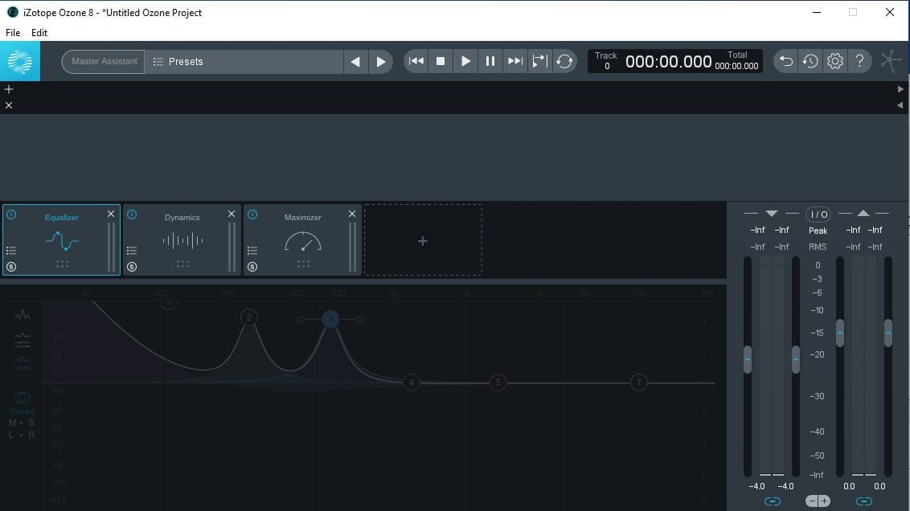The height and width of the screenshot is (511, 910).
Task: Select EQ band node 2
Action: tap(249, 317)
